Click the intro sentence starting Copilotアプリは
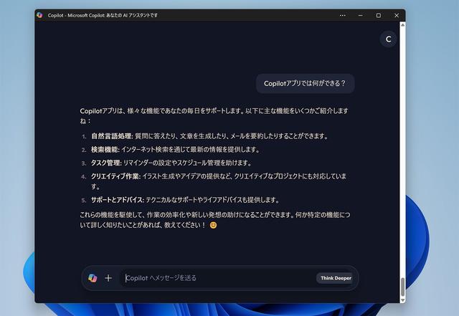This screenshot has width=459, height=316. (214, 115)
